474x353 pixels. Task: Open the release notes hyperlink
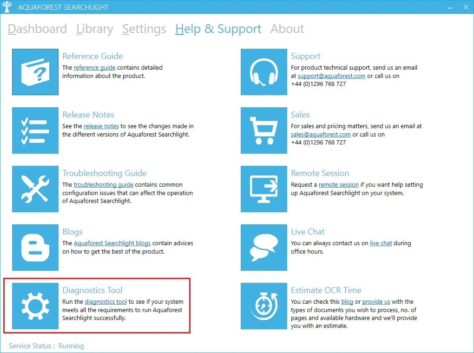pos(101,126)
